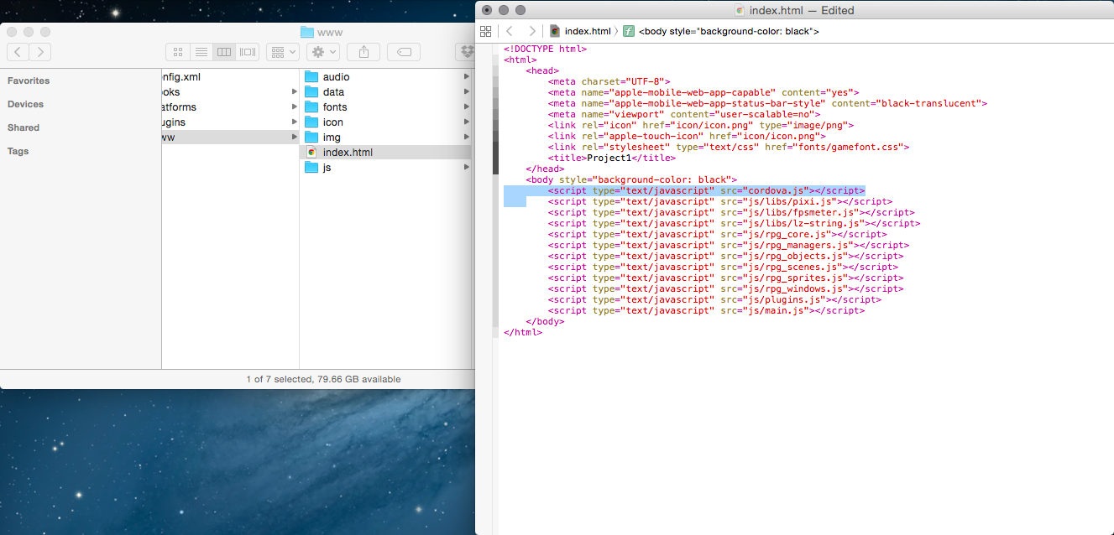Image resolution: width=1114 pixels, height=535 pixels.
Task: Click the meta charset UTF-8 line
Action: (609, 81)
